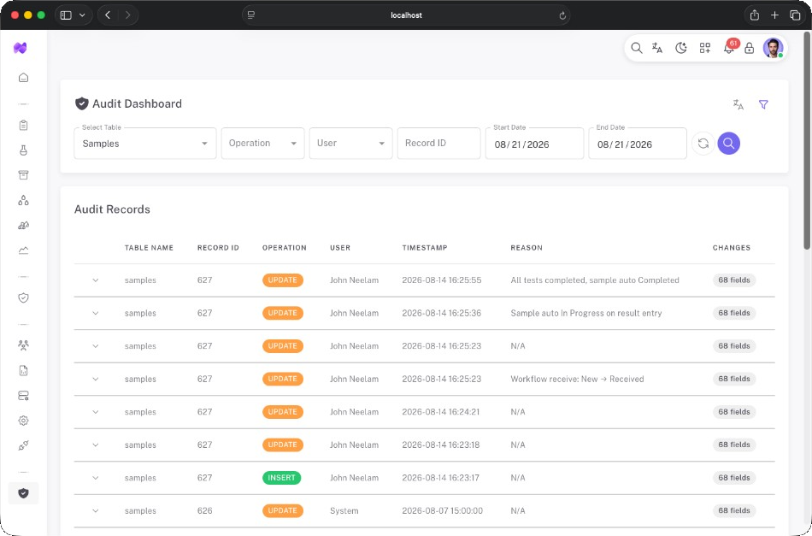
Task: Click the browser share icon
Action: [755, 15]
